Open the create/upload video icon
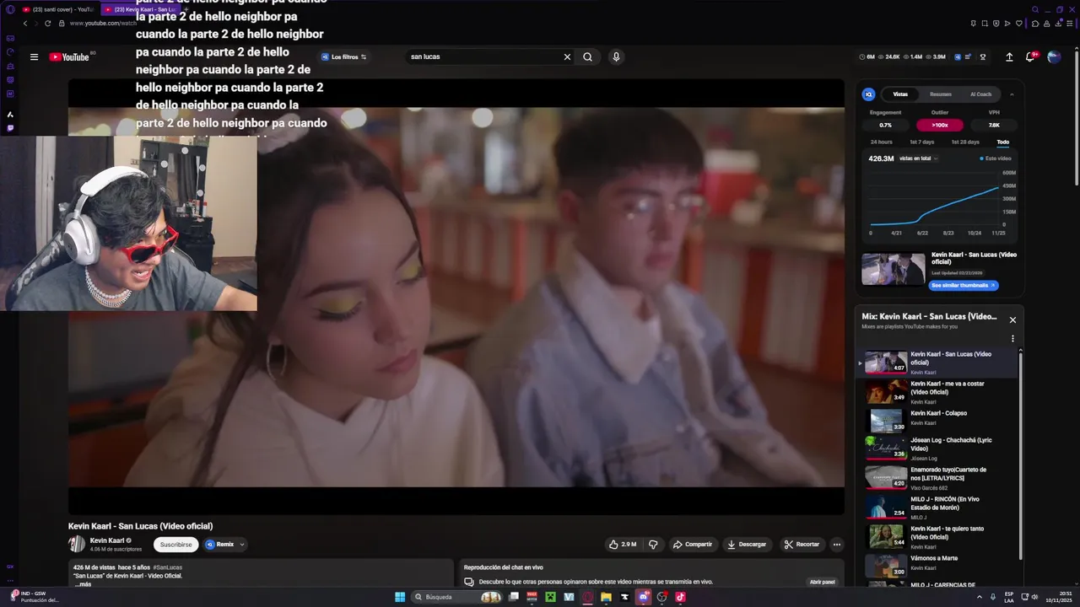 pos(1009,57)
